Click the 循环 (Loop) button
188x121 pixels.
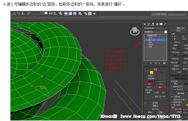click(160, 87)
